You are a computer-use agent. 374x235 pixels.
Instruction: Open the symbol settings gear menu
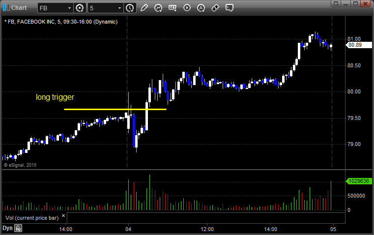click(x=80, y=8)
